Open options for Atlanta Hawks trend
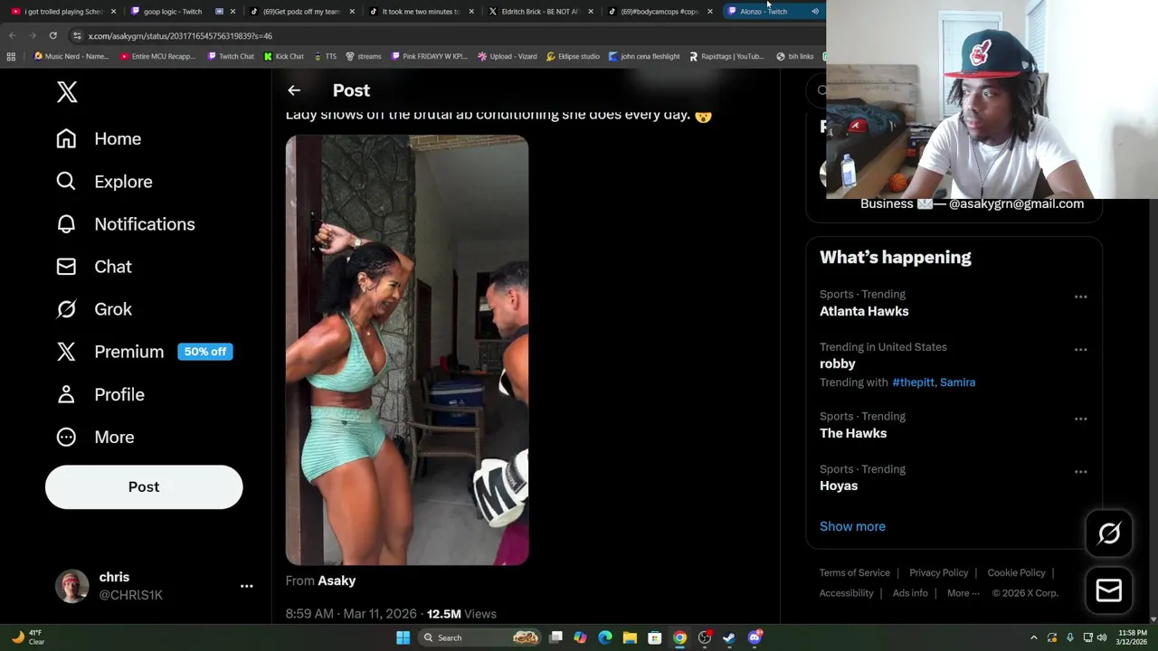The image size is (1158, 651). [1080, 297]
